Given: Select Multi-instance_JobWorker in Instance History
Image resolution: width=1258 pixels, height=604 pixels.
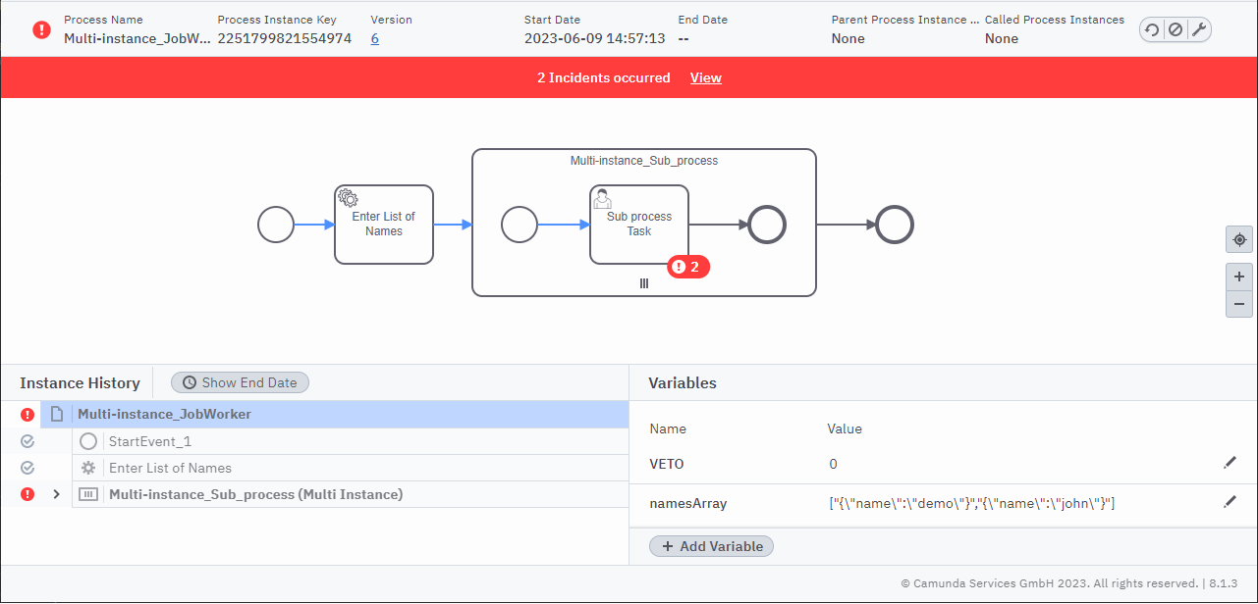Looking at the screenshot, I should click(334, 415).
